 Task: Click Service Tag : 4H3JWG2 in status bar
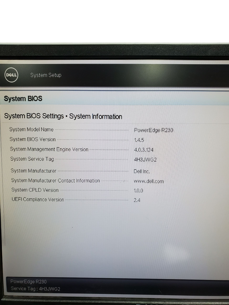click(x=35, y=288)
